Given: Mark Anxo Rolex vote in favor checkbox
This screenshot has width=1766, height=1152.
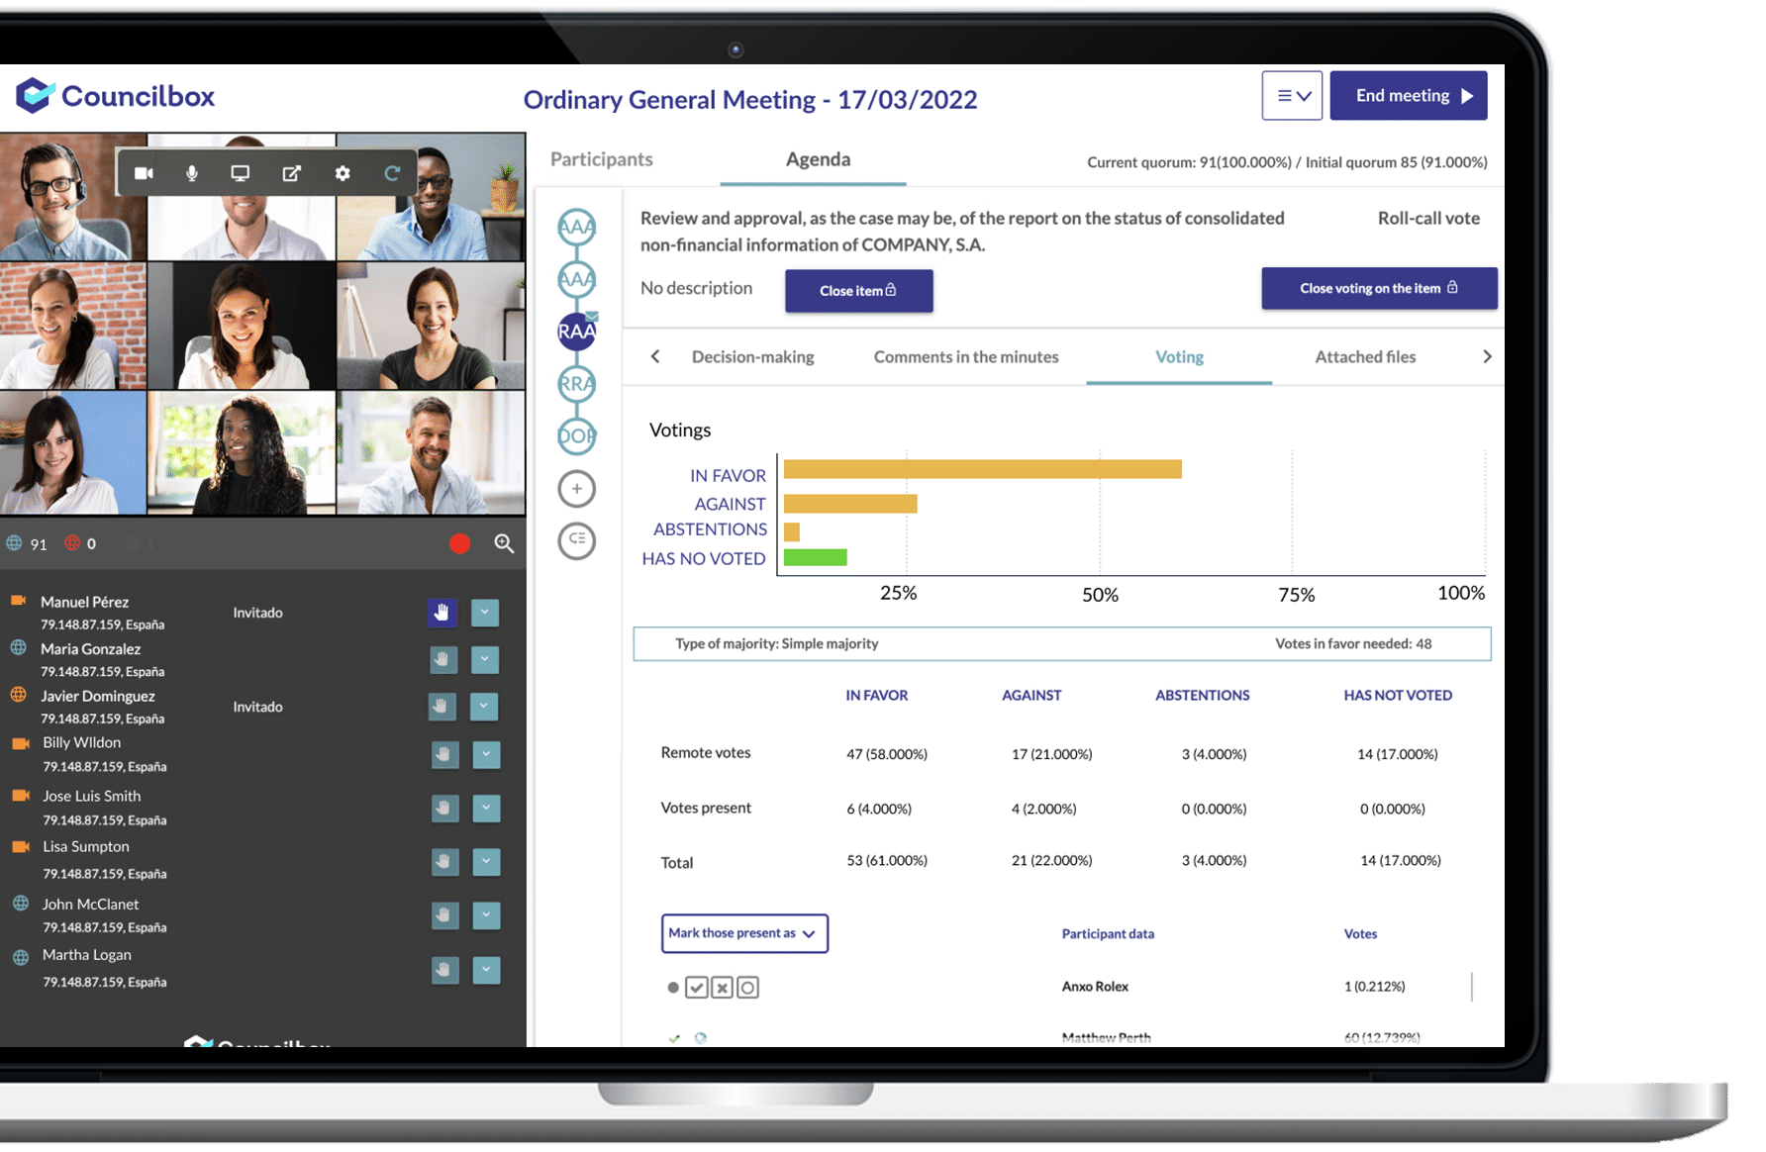Looking at the screenshot, I should tap(697, 988).
